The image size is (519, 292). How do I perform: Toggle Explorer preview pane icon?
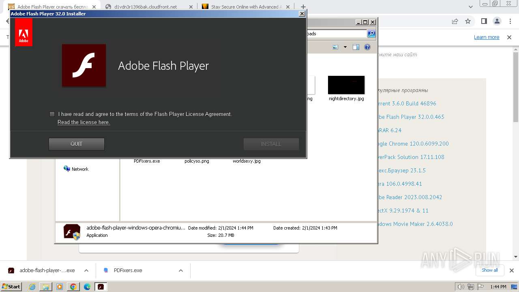356,47
